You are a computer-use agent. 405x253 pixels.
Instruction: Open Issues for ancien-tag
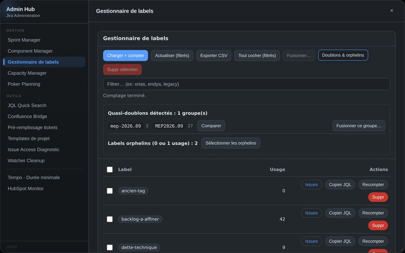coord(312,185)
